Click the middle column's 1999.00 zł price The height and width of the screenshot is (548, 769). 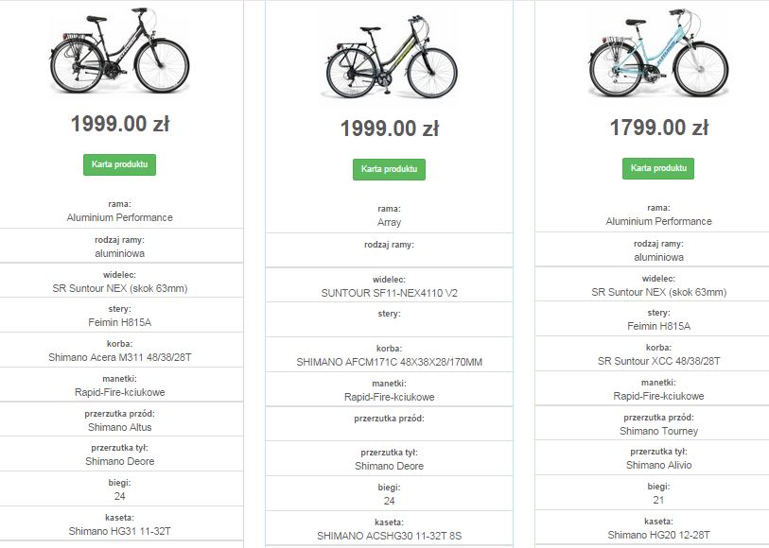[390, 128]
